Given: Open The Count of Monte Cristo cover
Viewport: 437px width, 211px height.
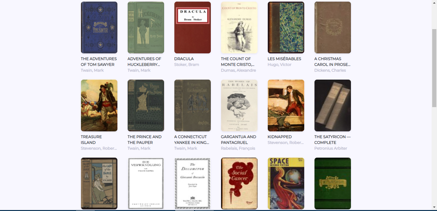Looking at the screenshot, I should point(239,27).
